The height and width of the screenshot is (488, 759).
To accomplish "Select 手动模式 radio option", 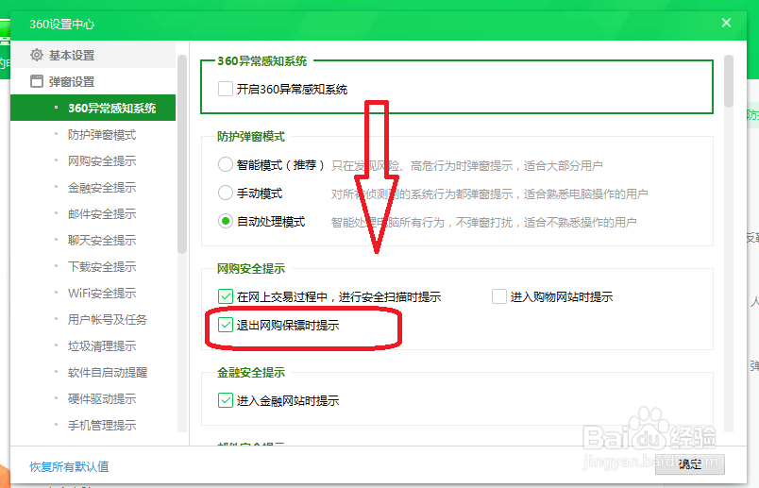I will [226, 194].
